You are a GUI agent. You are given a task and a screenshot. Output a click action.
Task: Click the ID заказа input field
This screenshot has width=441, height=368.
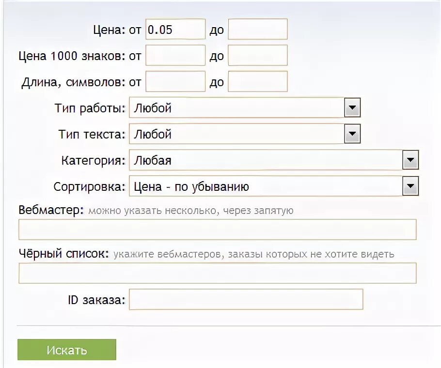click(246, 299)
